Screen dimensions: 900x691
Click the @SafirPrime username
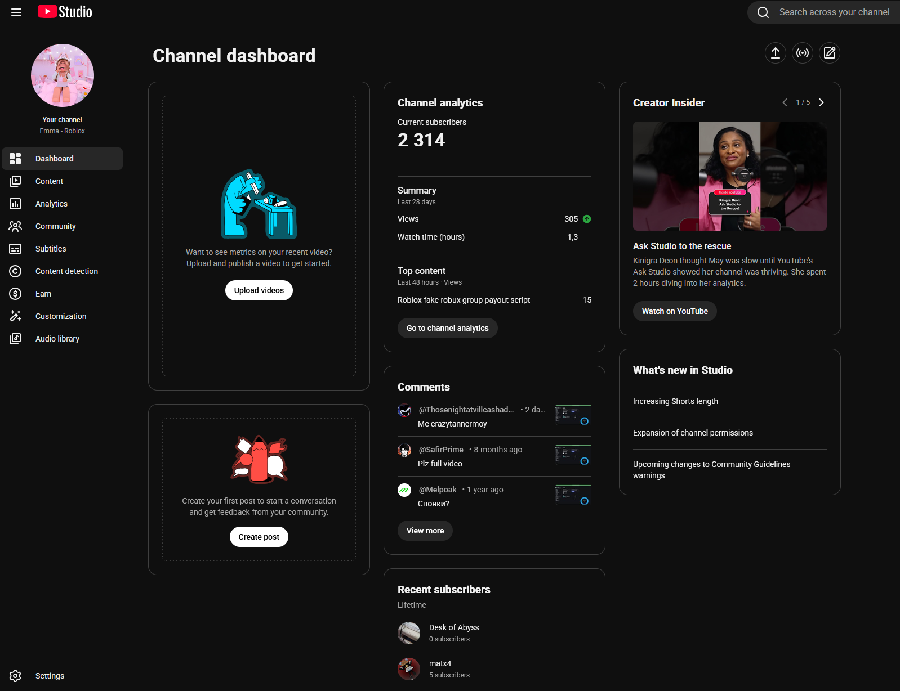(441, 450)
